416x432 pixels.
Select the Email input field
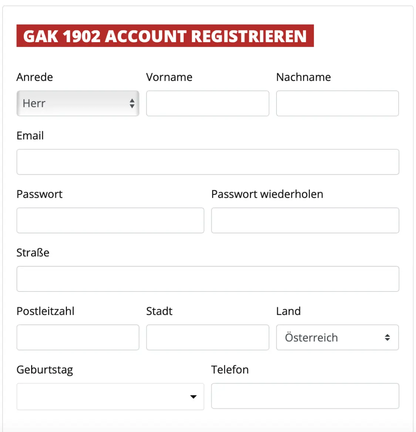point(208,162)
